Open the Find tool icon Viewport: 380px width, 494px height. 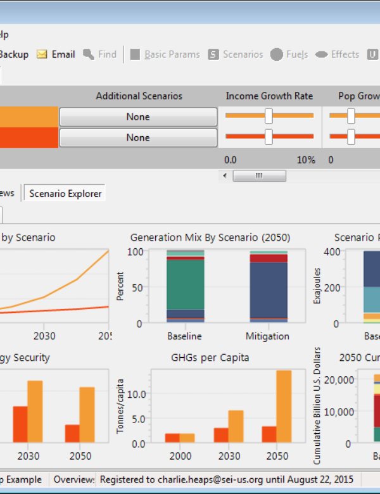click(89, 54)
